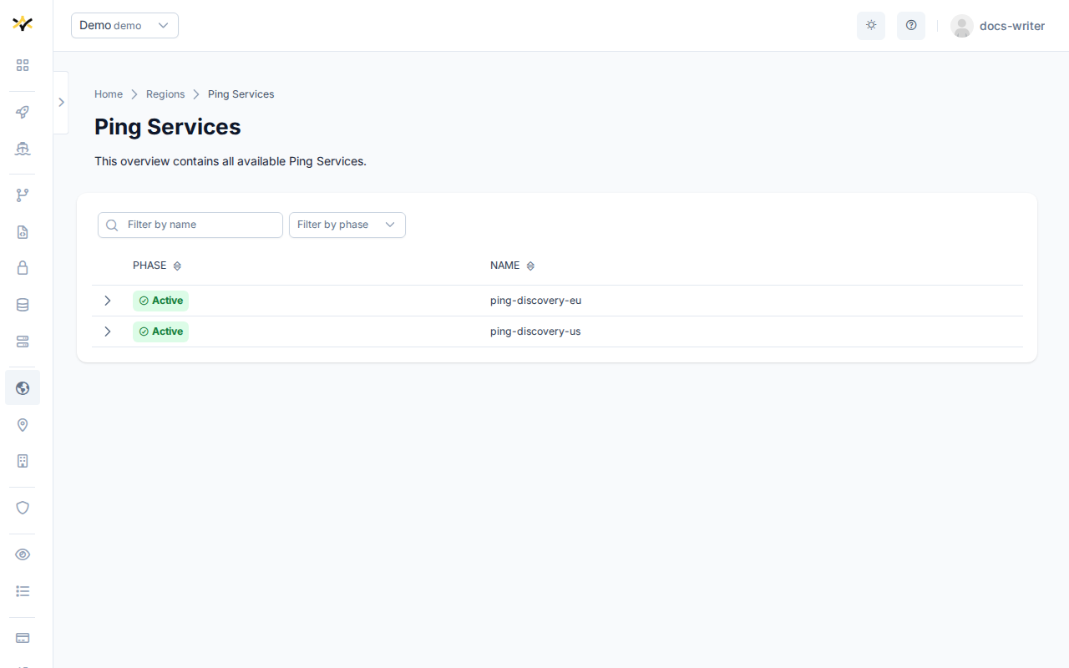Open the ship icon in sidebar
The height and width of the screenshot is (668, 1069).
[x=23, y=149]
